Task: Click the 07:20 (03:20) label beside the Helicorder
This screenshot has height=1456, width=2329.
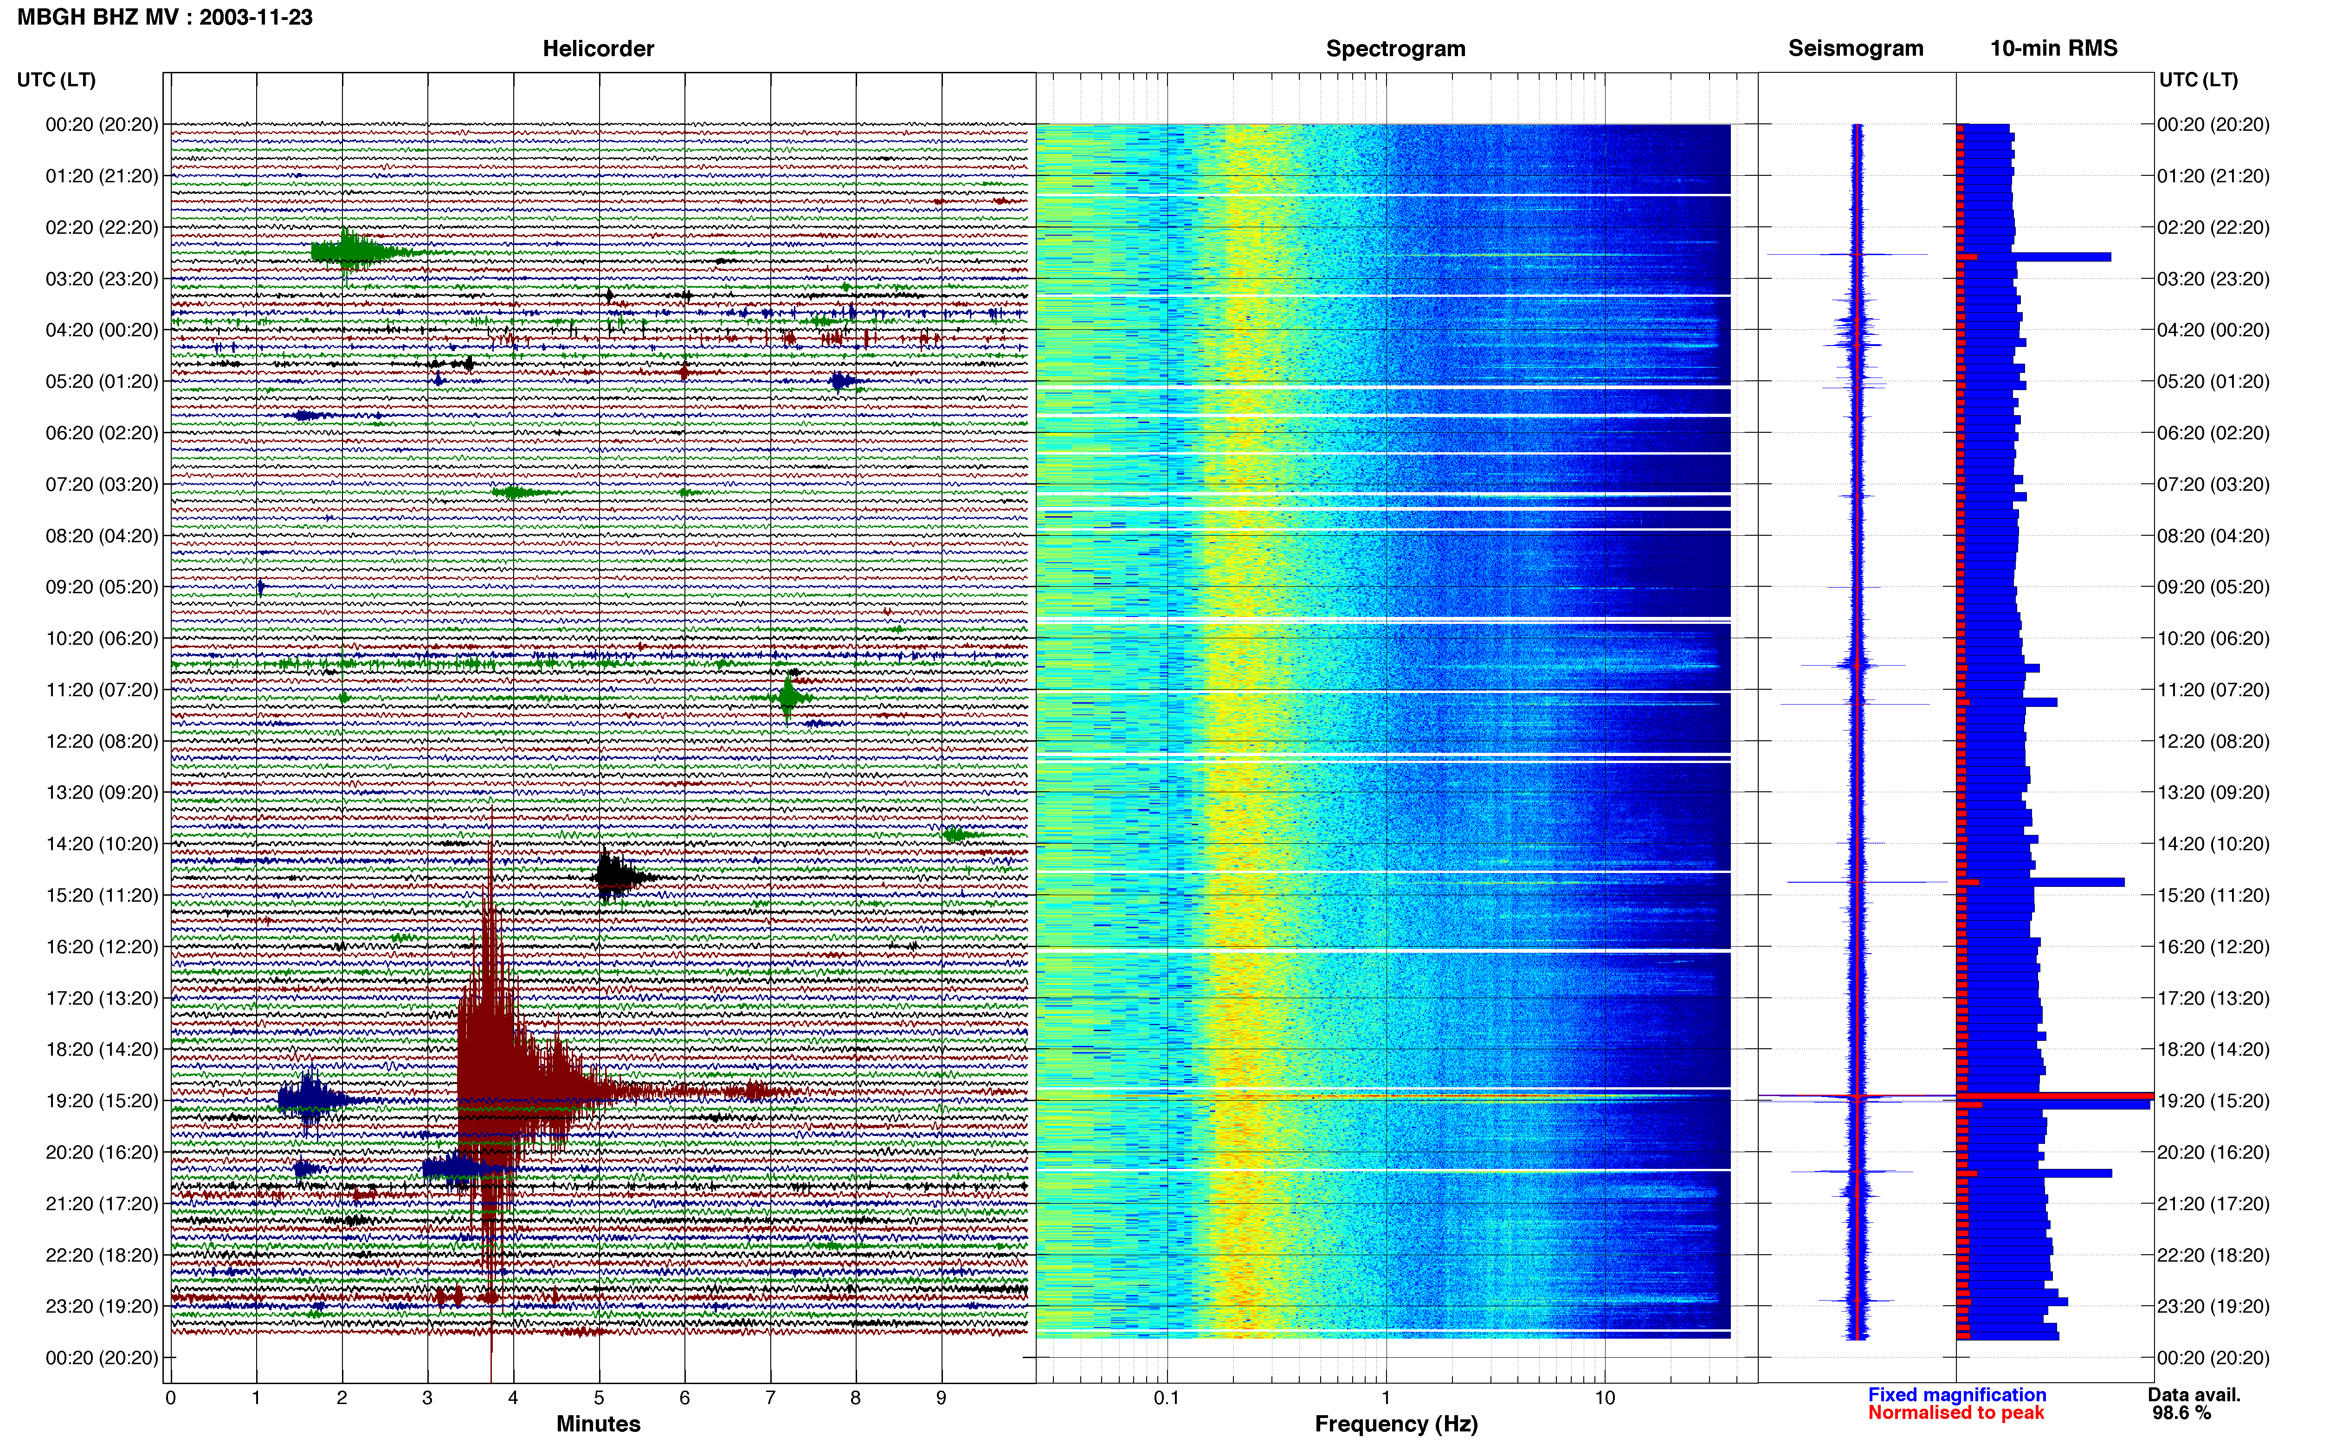Action: point(102,484)
